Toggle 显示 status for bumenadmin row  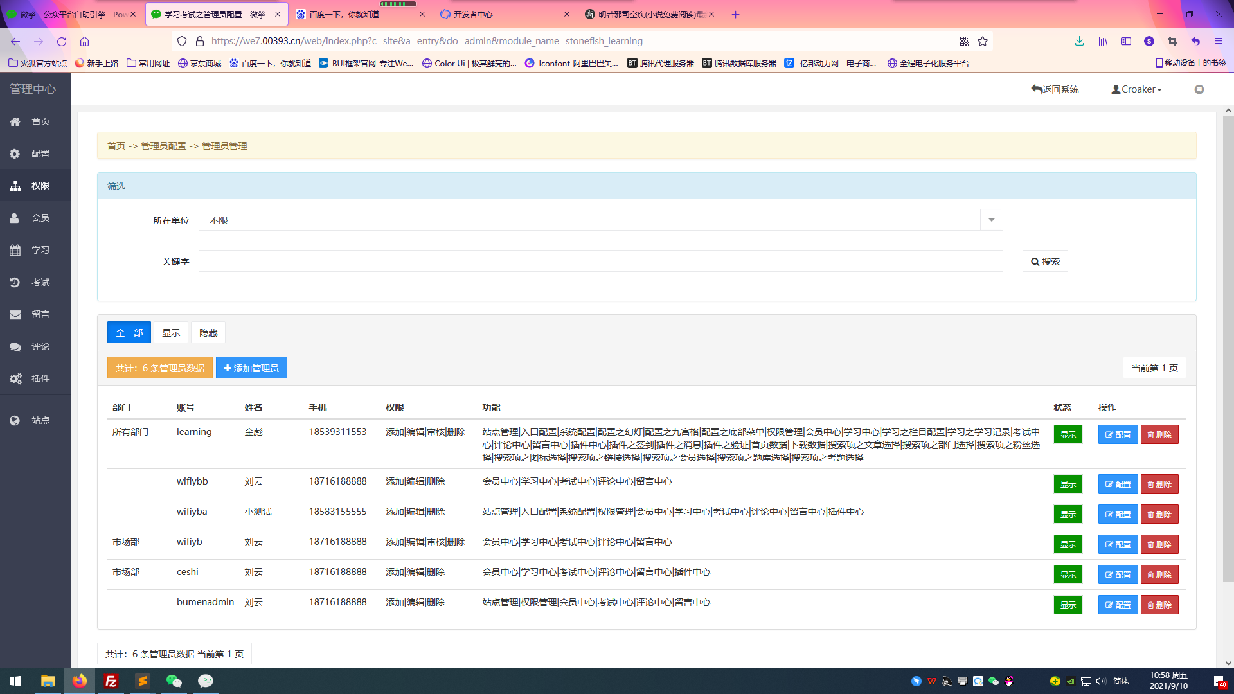coord(1068,605)
